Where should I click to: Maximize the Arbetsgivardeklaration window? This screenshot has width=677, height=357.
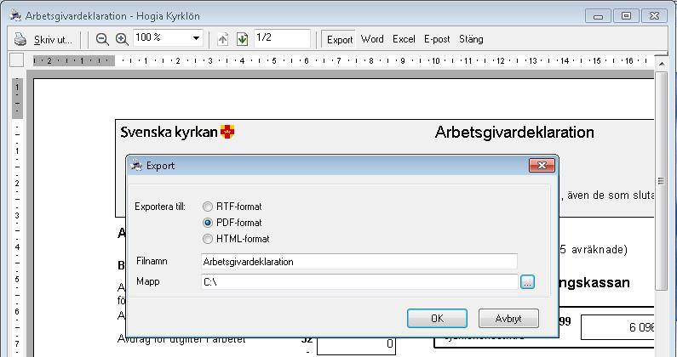[626, 16]
